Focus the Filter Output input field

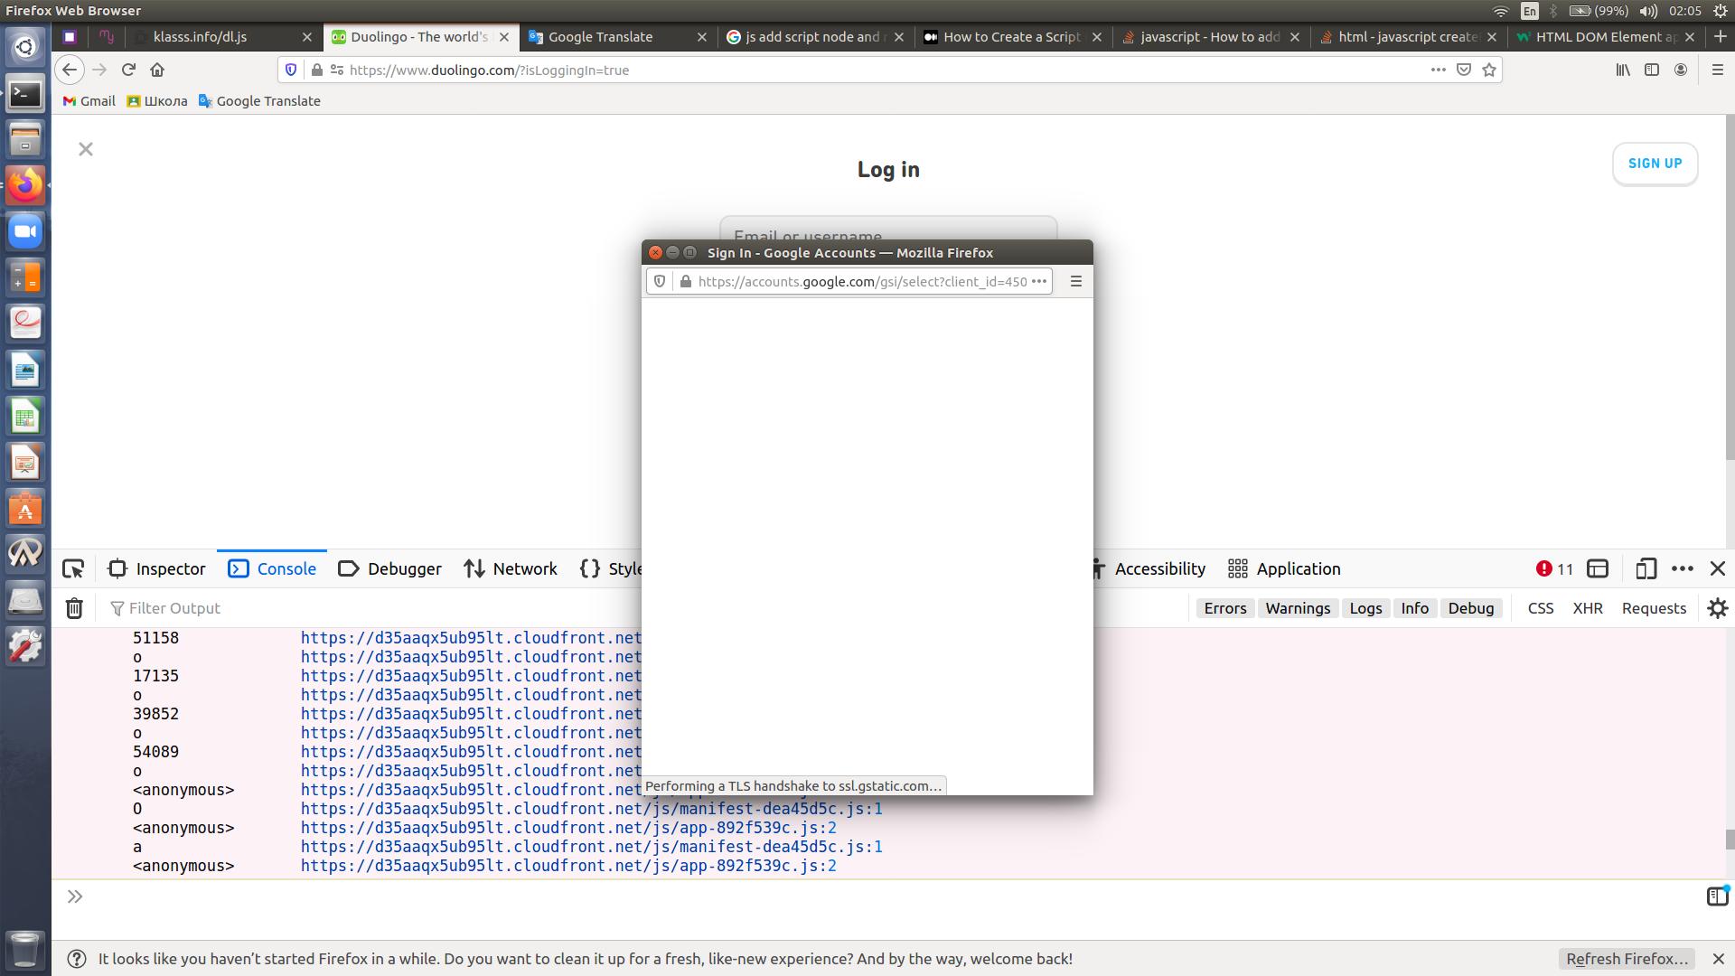[x=361, y=608]
